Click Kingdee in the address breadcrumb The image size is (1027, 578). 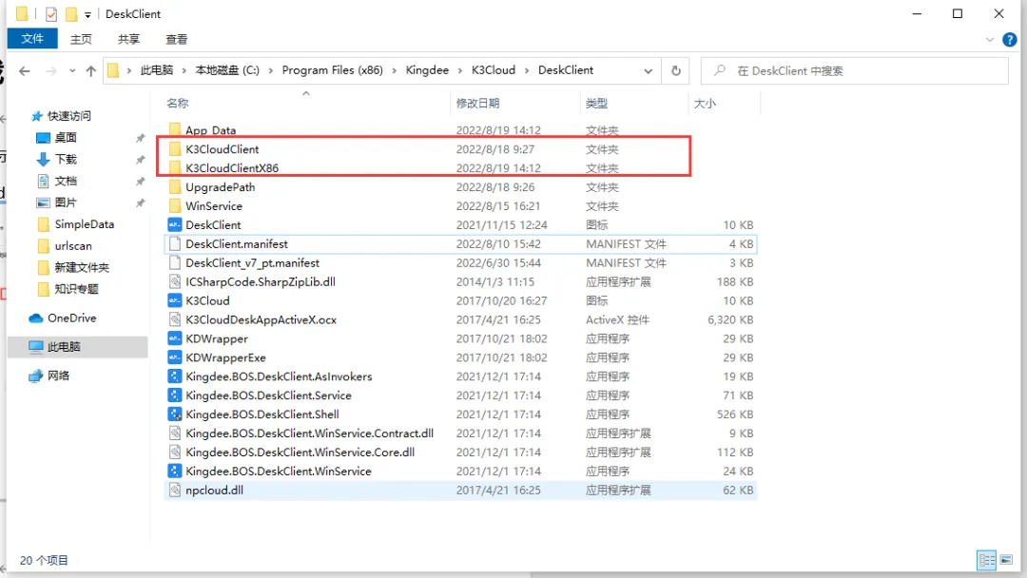[x=427, y=70]
